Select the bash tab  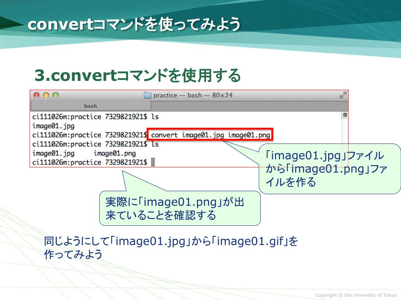click(x=90, y=106)
